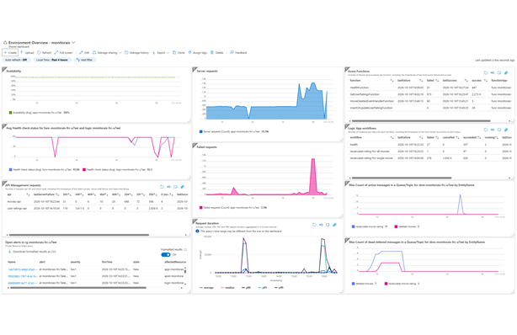Click refresh icon on API Management requests tile

pyautogui.click(x=162, y=187)
